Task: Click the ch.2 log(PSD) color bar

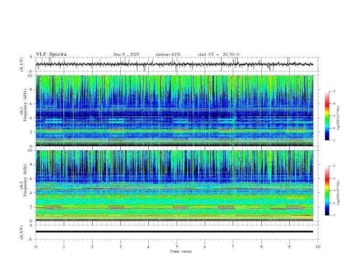Action: click(327, 191)
